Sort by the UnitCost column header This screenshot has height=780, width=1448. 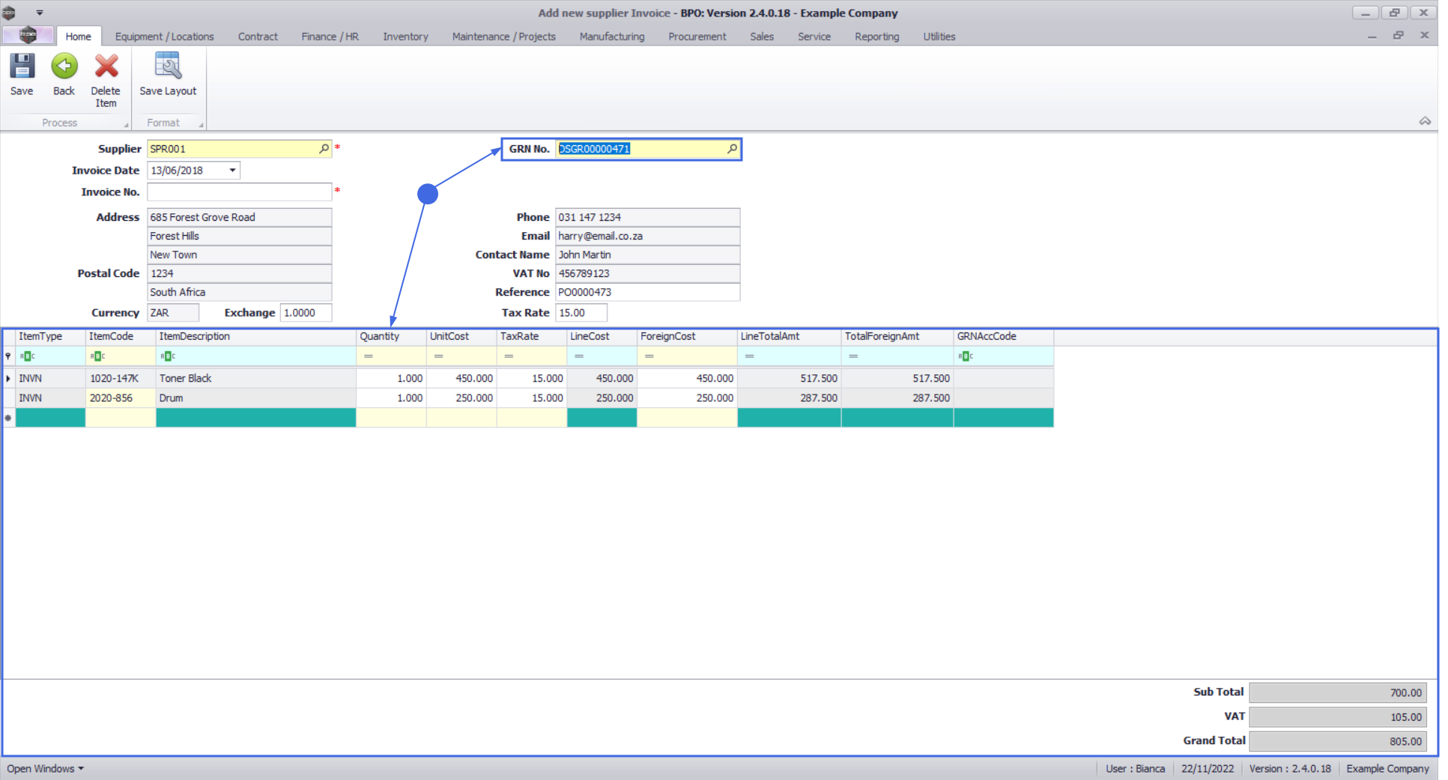click(x=461, y=336)
